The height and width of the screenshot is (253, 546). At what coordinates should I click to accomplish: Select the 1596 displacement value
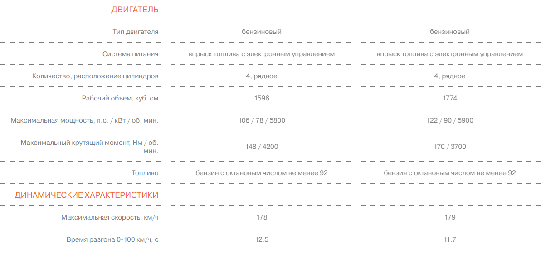(262, 98)
